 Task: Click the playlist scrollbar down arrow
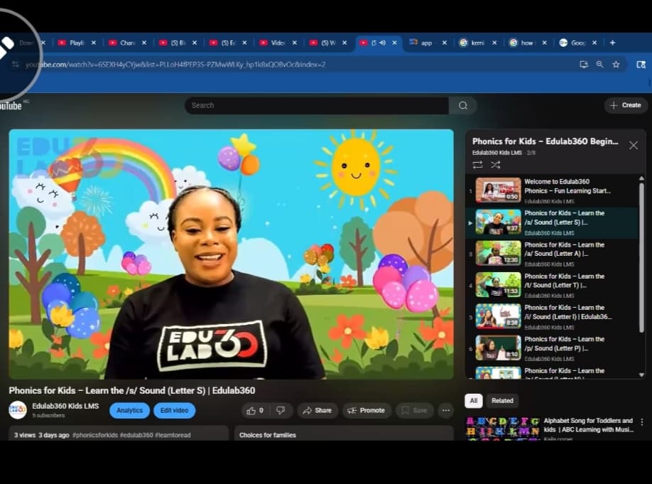coord(641,375)
